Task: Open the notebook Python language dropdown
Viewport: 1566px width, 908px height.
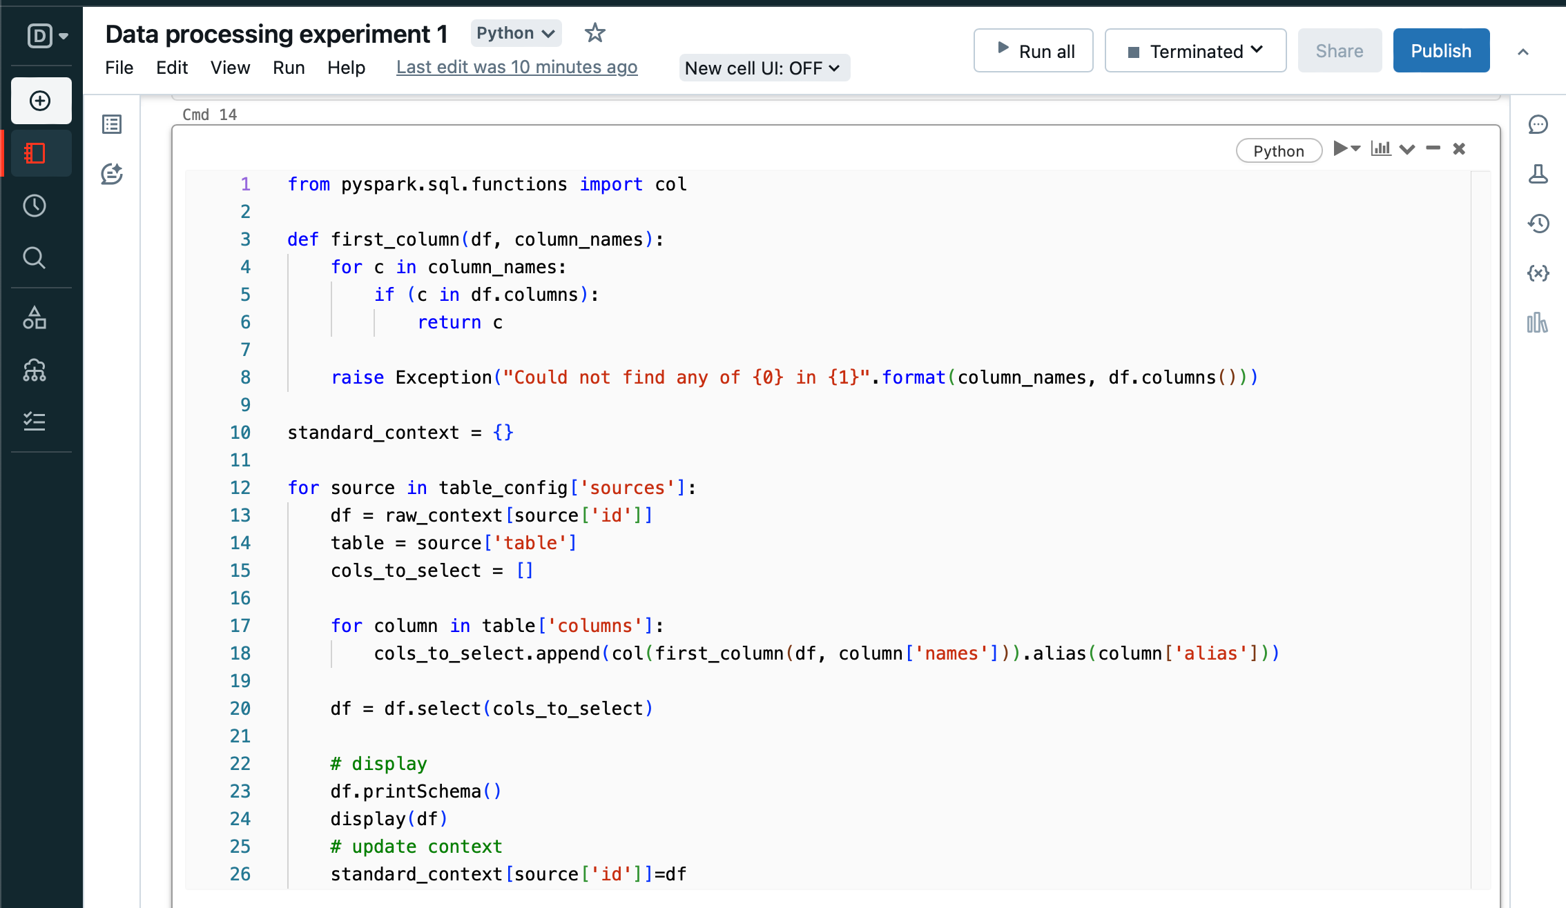Action: coord(516,33)
